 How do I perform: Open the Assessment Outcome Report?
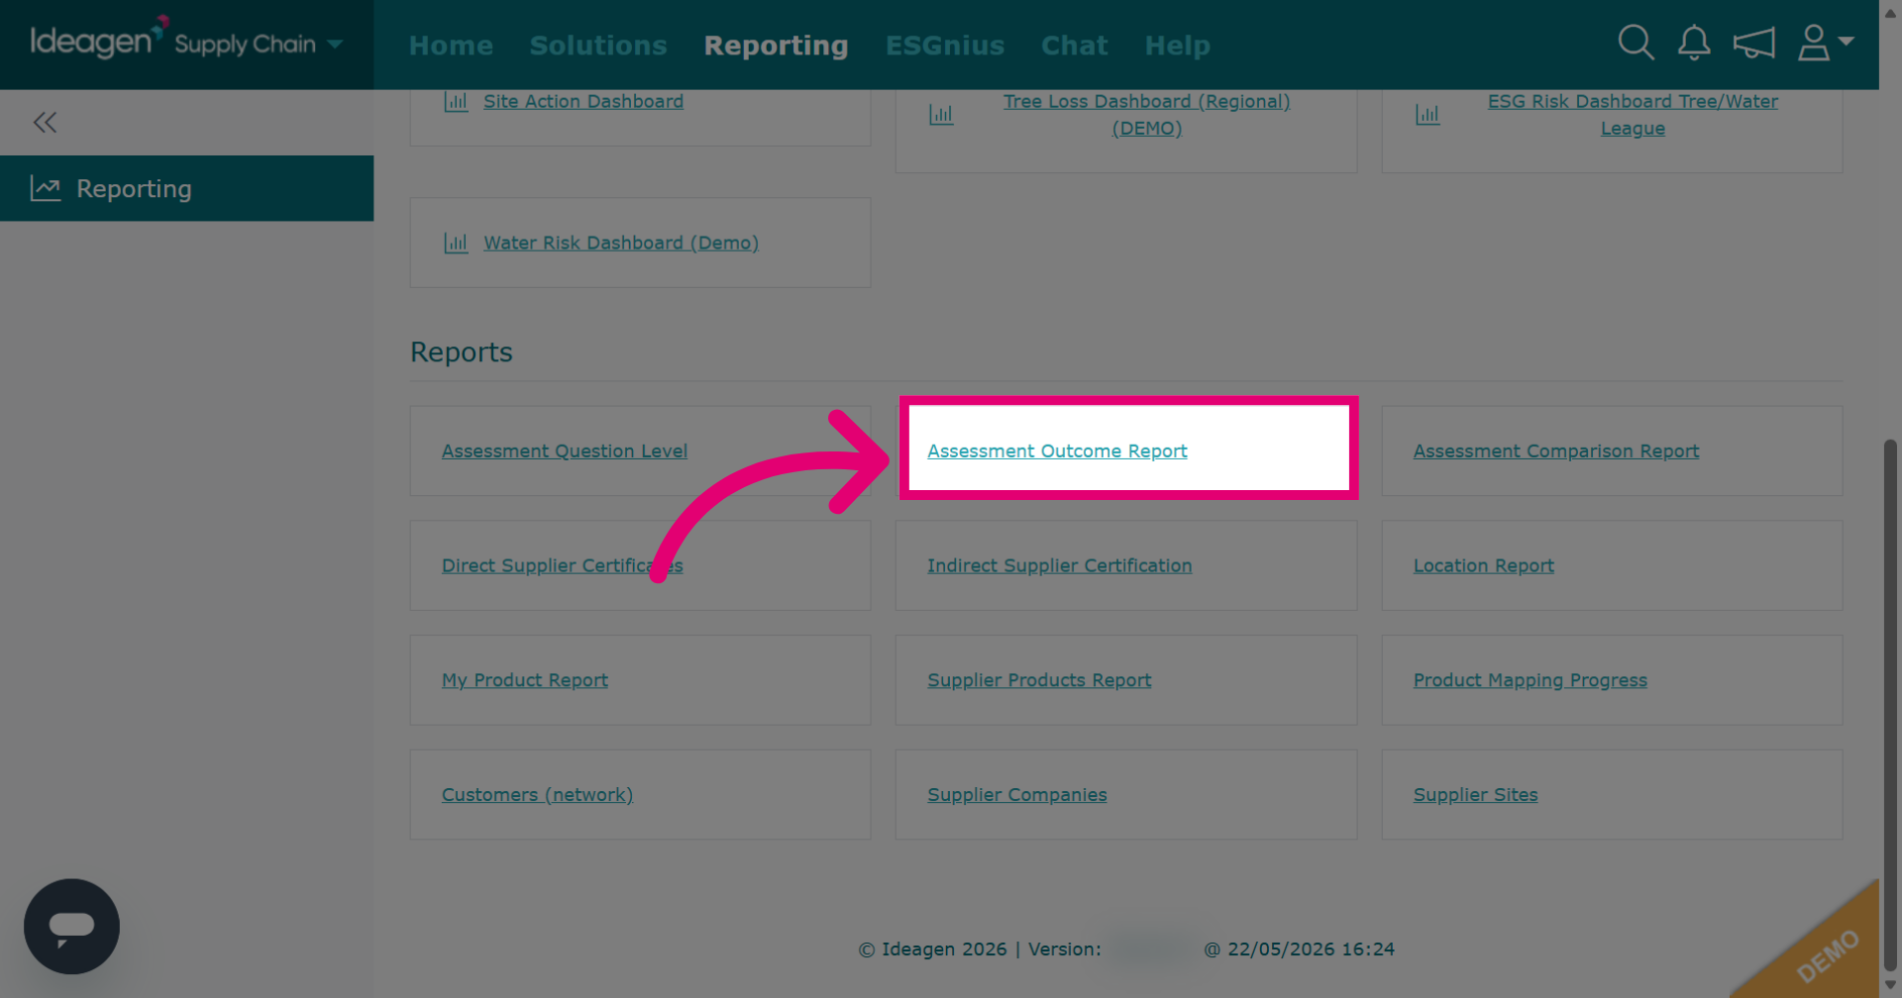tap(1057, 450)
